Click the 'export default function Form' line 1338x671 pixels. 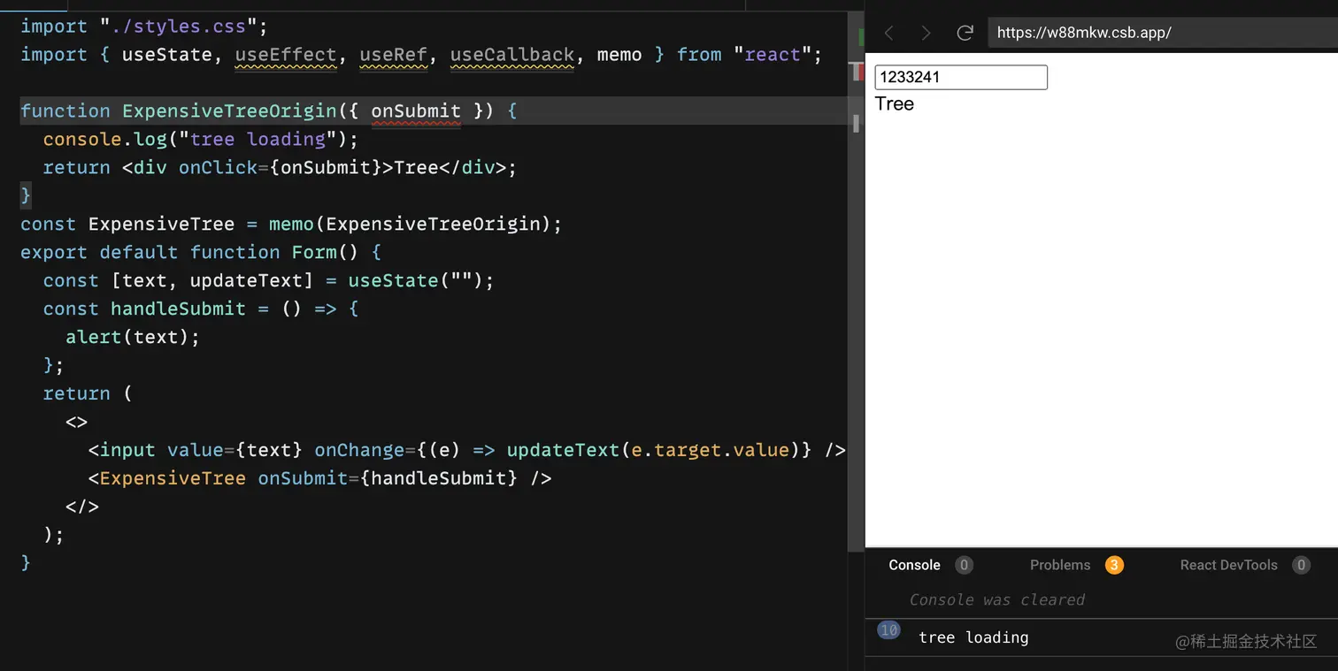click(201, 253)
